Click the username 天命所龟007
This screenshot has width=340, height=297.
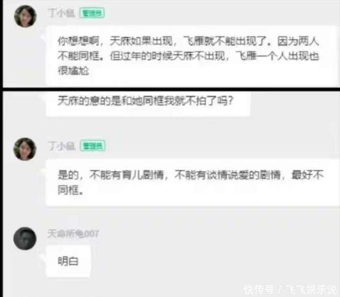click(x=73, y=234)
